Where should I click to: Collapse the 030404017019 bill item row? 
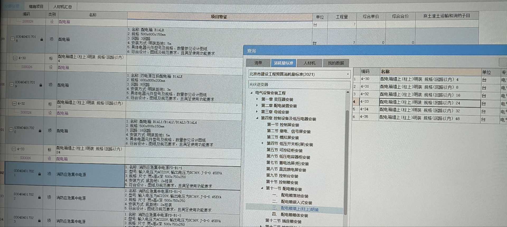pyautogui.click(x=12, y=84)
